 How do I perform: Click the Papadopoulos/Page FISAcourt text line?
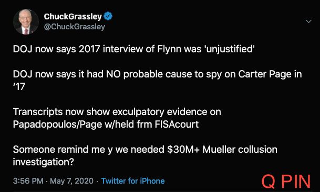pyautogui.click(x=106, y=125)
